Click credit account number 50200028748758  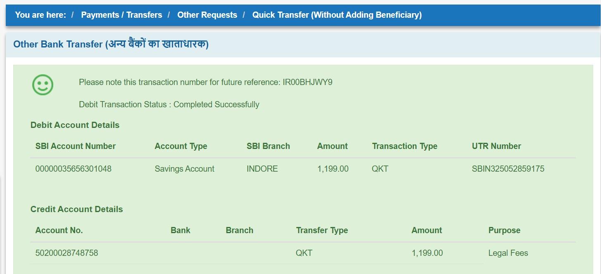tap(67, 253)
